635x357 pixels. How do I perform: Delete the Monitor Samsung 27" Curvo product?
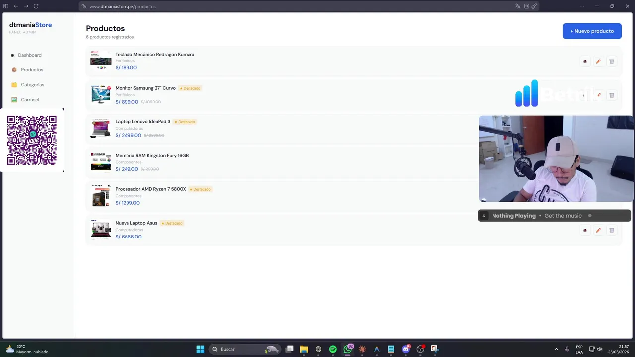point(612,95)
